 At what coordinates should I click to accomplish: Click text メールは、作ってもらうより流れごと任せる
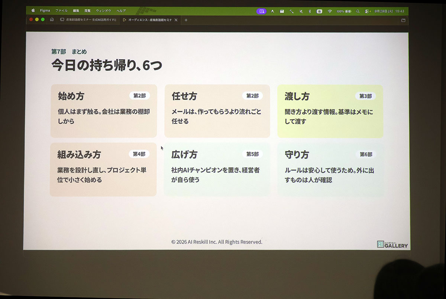tap(216, 116)
